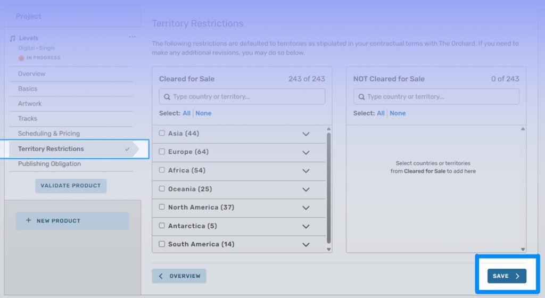Click the red In Progress status dot
The height and width of the screenshot is (298, 545).
click(21, 58)
